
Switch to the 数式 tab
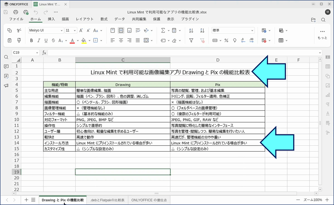(104, 19)
